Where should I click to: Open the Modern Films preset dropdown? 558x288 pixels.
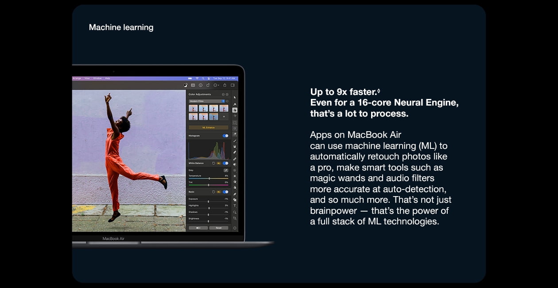click(x=207, y=101)
